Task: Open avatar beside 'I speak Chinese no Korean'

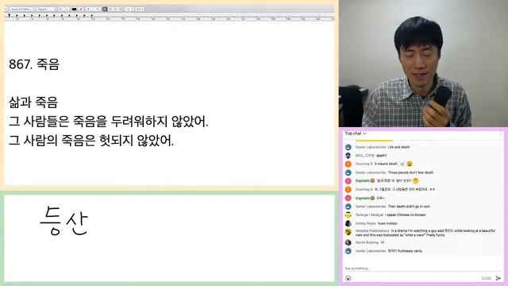Action: pos(348,214)
